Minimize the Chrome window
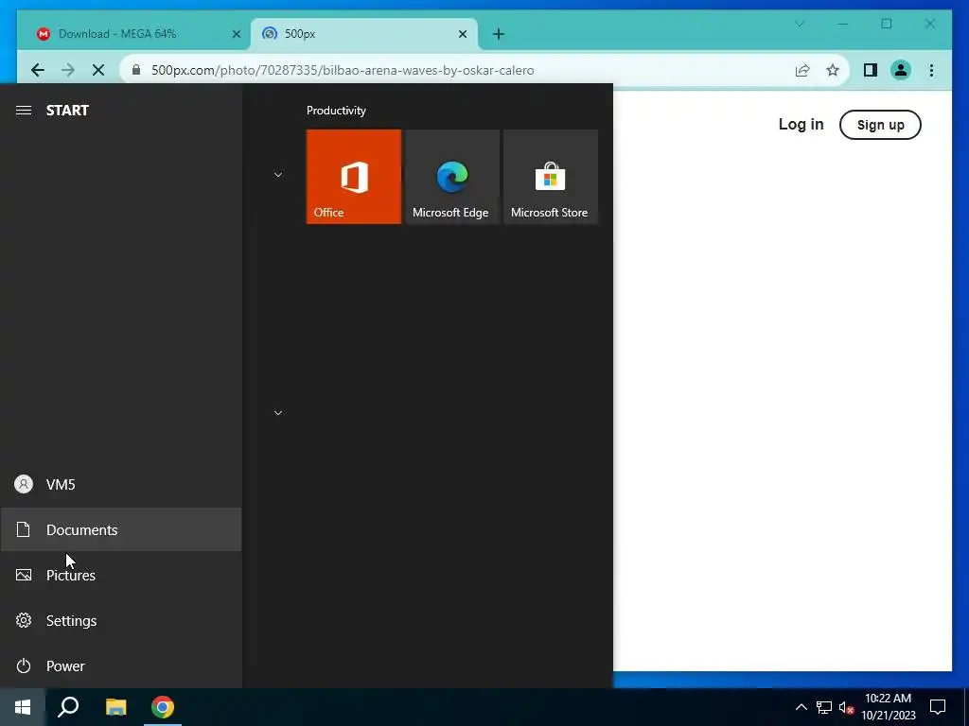The image size is (969, 726). [x=843, y=24]
